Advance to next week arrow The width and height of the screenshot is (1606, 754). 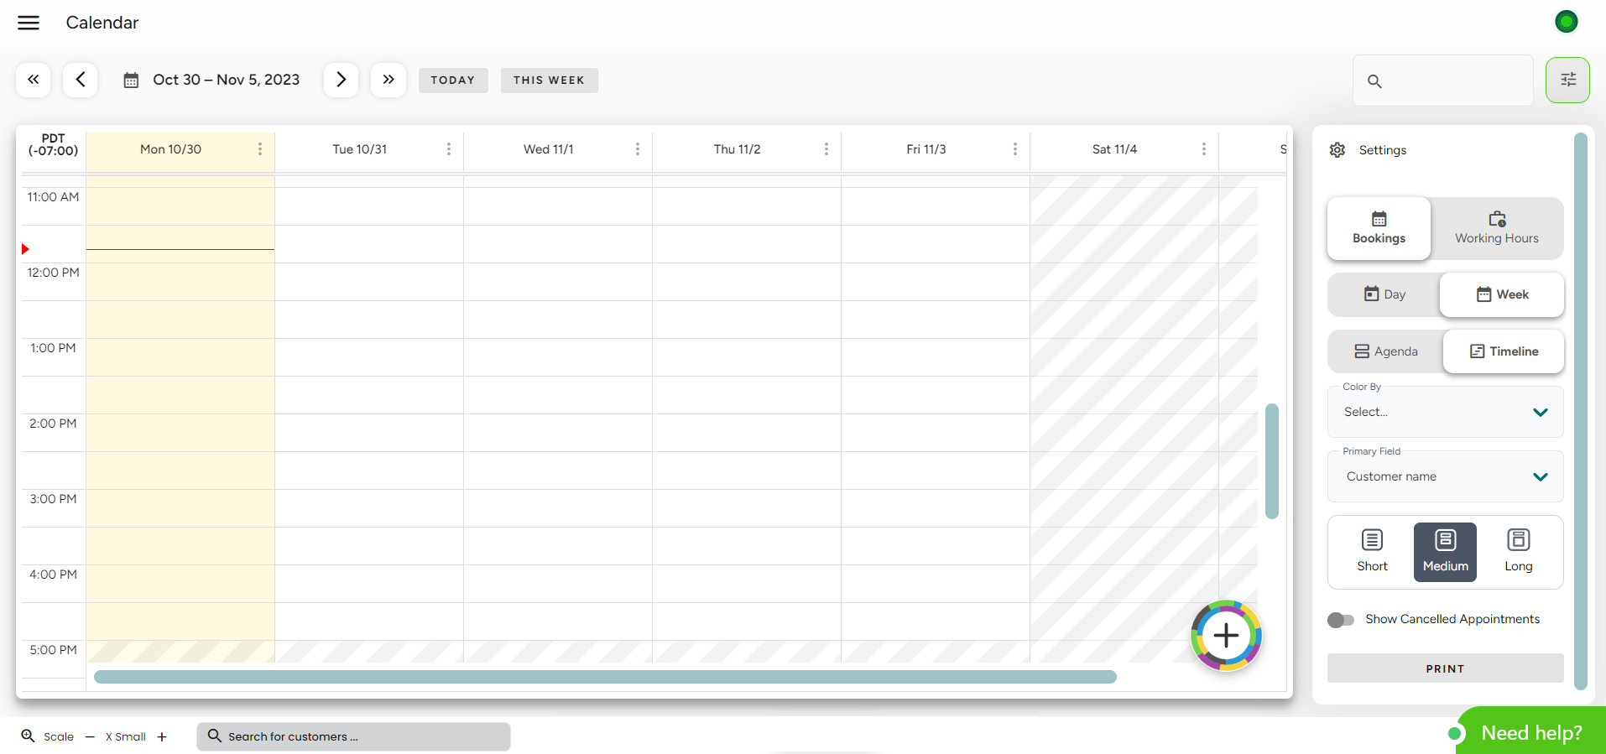click(x=341, y=80)
